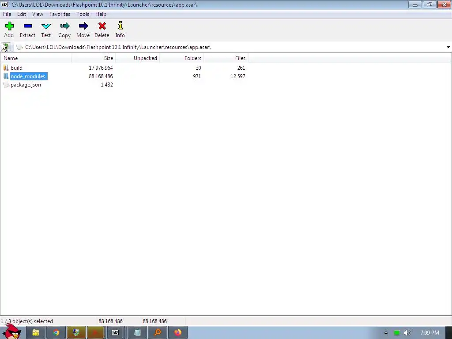Click the red Delete X icon
The width and height of the screenshot is (452, 339).
(x=102, y=26)
